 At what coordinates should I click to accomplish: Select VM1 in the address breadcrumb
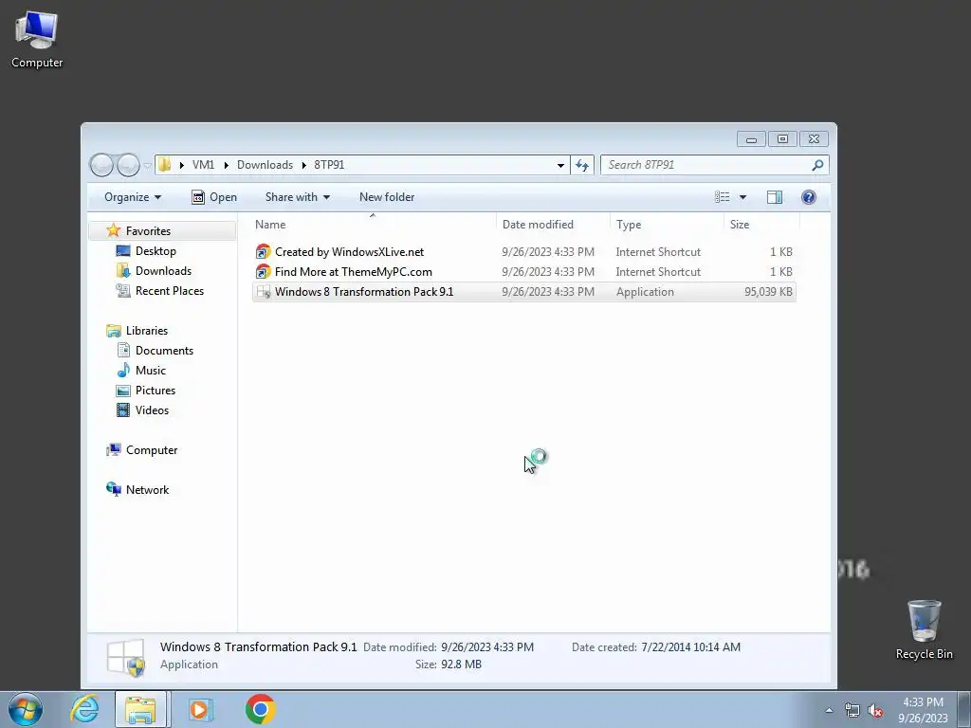click(203, 165)
